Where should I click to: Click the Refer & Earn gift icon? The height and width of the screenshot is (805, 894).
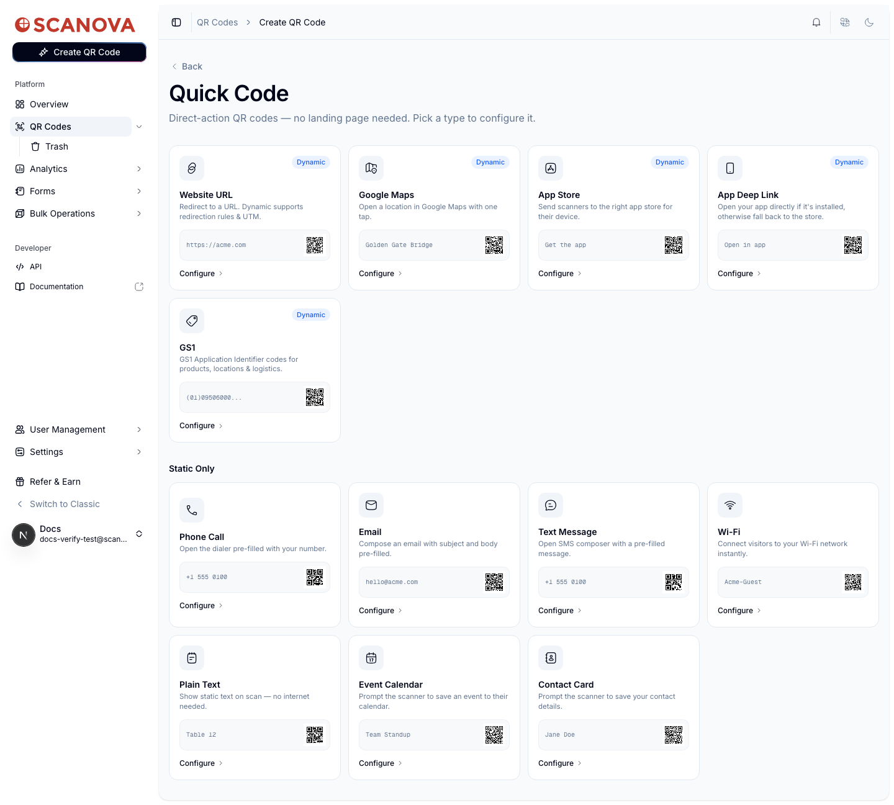click(x=20, y=482)
